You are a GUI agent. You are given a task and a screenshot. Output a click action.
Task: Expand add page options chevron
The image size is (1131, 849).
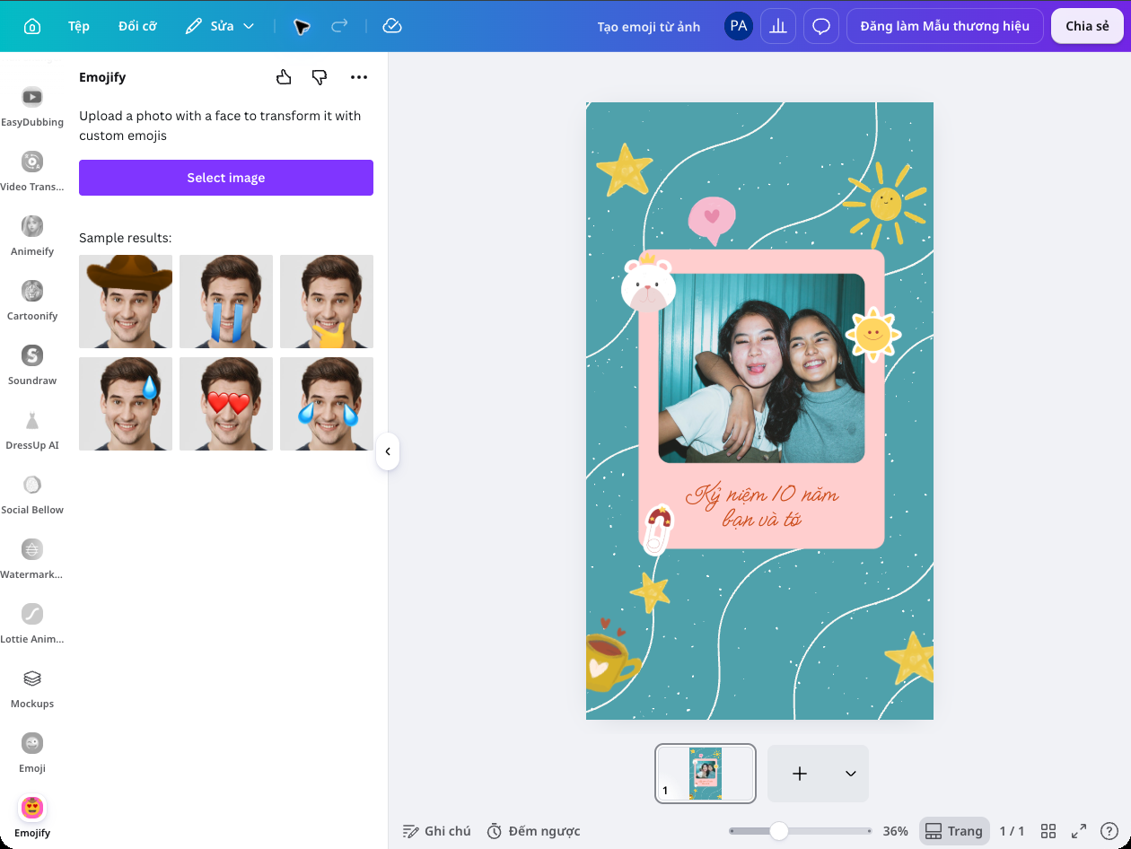coord(851,774)
